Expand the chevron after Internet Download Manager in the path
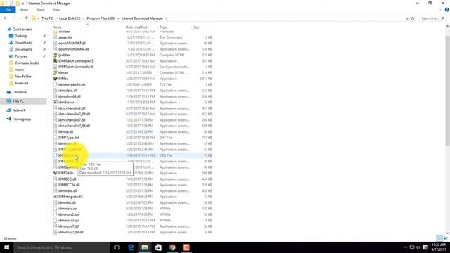450x253 pixels. [166, 18]
